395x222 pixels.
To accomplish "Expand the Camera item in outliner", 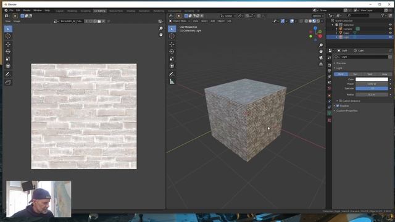I will click(336, 29).
